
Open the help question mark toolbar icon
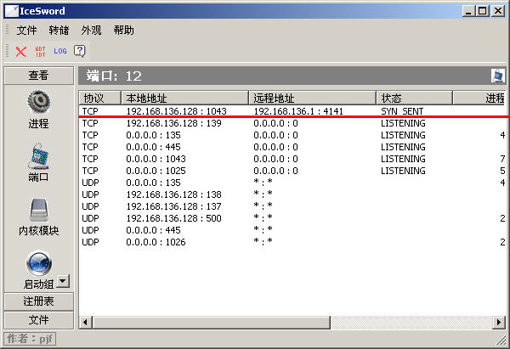pyautogui.click(x=79, y=51)
